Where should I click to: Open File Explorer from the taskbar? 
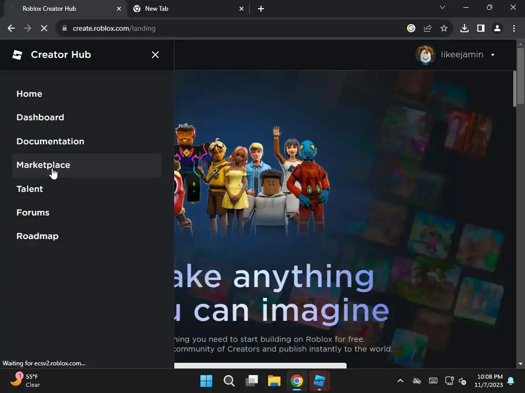pos(274,381)
